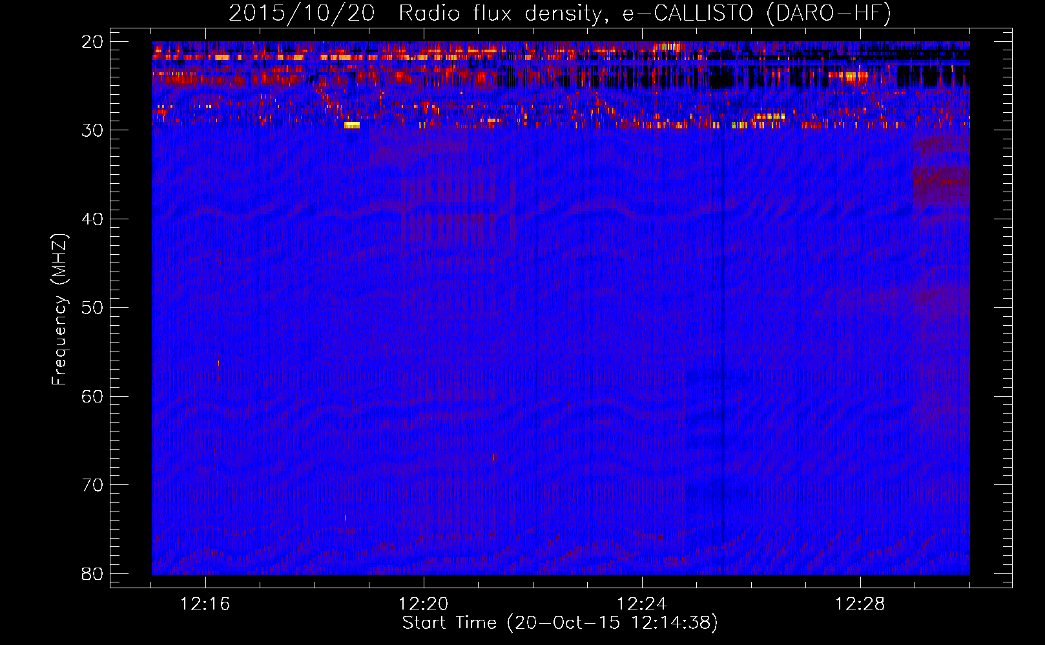Click the plot title containing e-CALLISTO (DARO-HF)
Viewport: 1045px width, 645px height.
(x=560, y=14)
